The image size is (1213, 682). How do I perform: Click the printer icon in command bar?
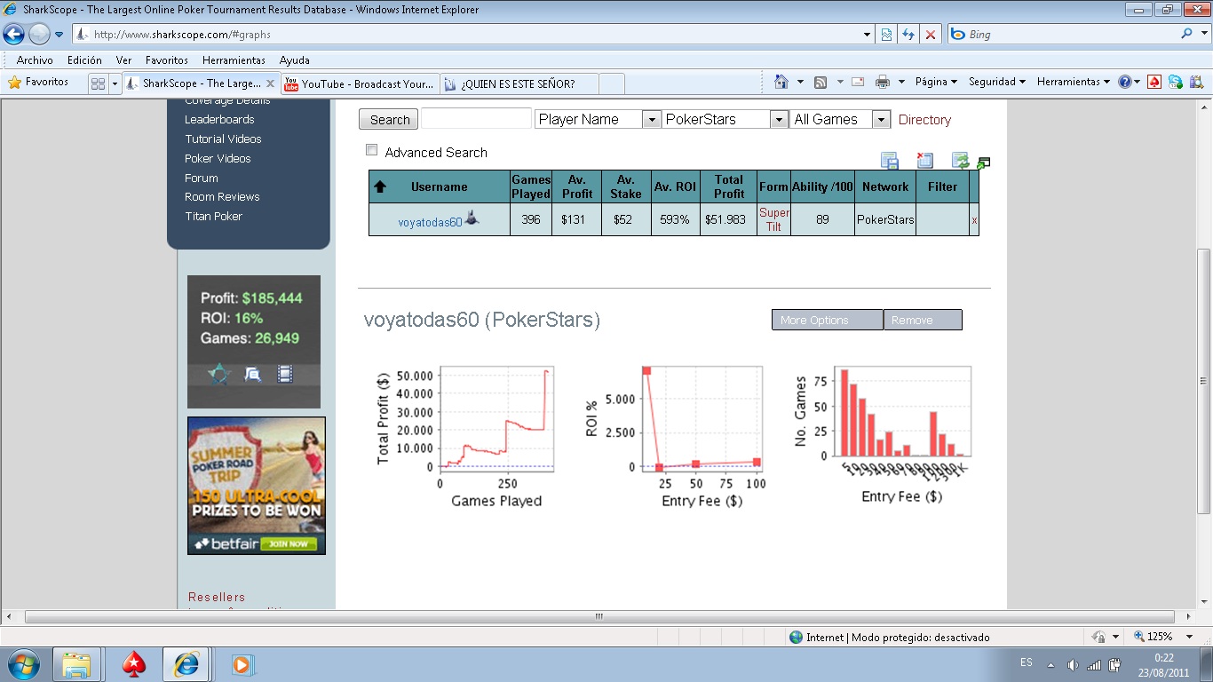point(883,82)
